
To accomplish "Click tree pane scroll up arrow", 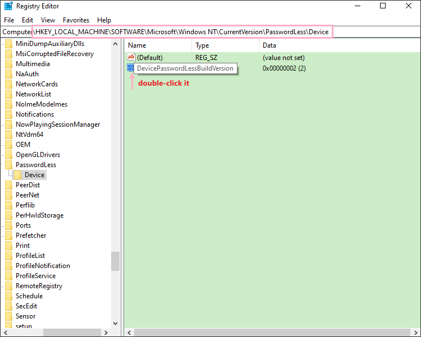I will click(116, 44).
